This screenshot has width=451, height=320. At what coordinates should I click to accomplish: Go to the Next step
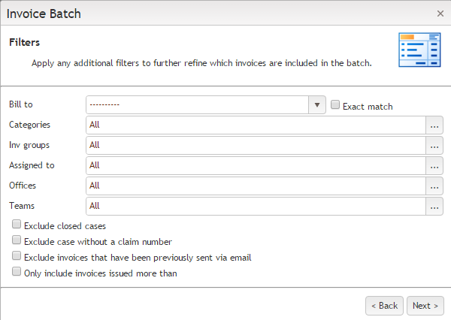pos(425,306)
